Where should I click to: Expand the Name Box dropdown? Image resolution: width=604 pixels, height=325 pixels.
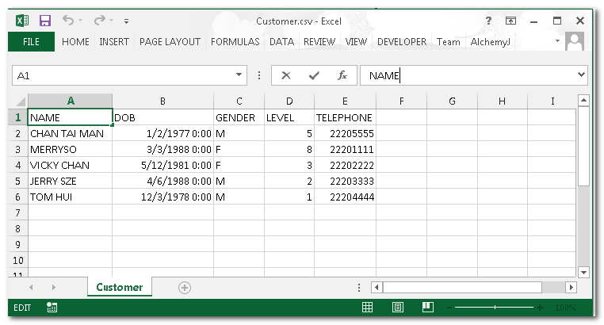pos(240,75)
